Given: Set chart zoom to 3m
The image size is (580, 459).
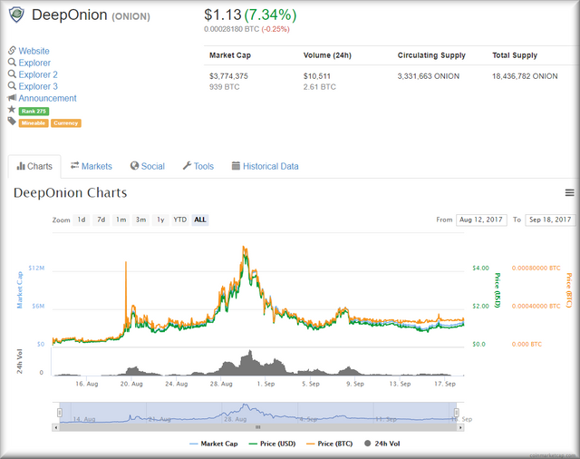Looking at the screenshot, I should click(x=140, y=220).
